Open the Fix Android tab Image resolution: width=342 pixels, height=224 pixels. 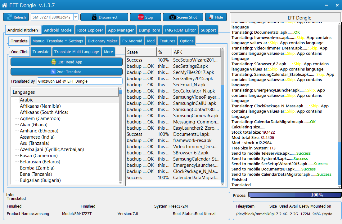click(x=132, y=41)
